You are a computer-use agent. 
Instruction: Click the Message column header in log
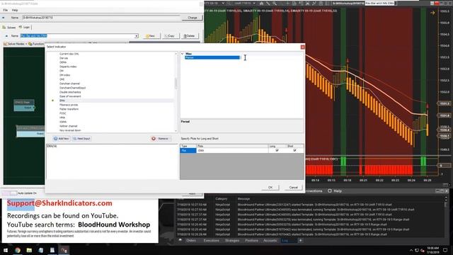(x=243, y=199)
